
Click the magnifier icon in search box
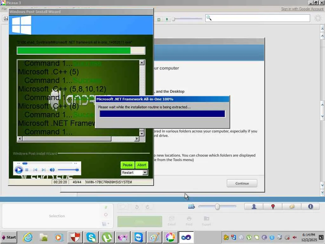pos(209,18)
